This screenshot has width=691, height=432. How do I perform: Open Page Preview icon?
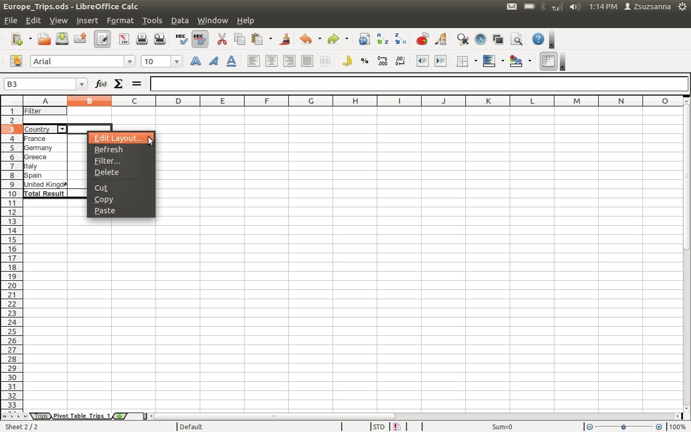tap(160, 39)
